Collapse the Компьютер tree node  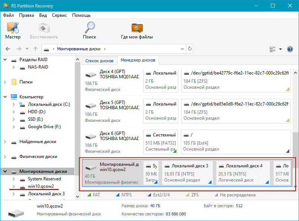click(5, 97)
